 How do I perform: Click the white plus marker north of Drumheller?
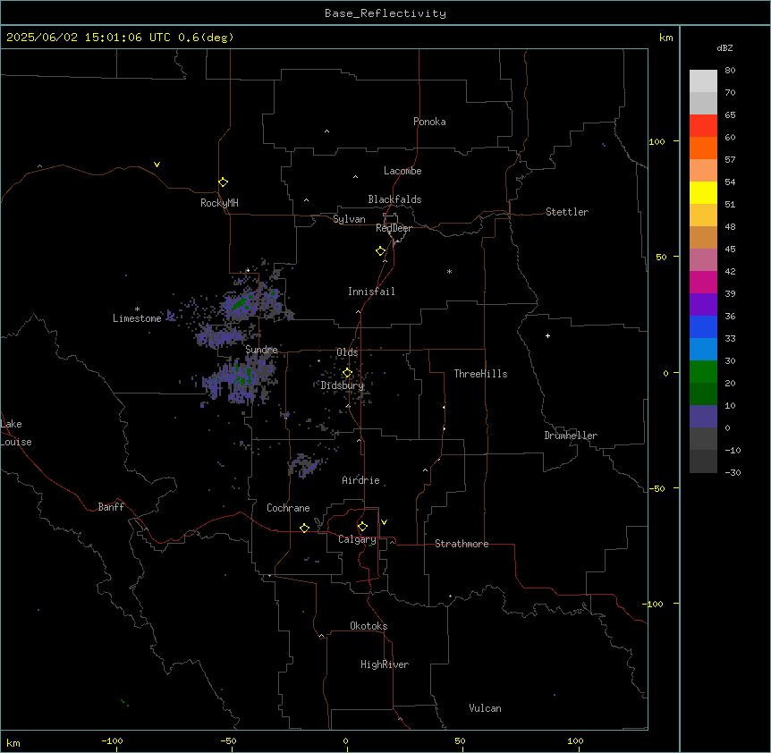(x=547, y=335)
